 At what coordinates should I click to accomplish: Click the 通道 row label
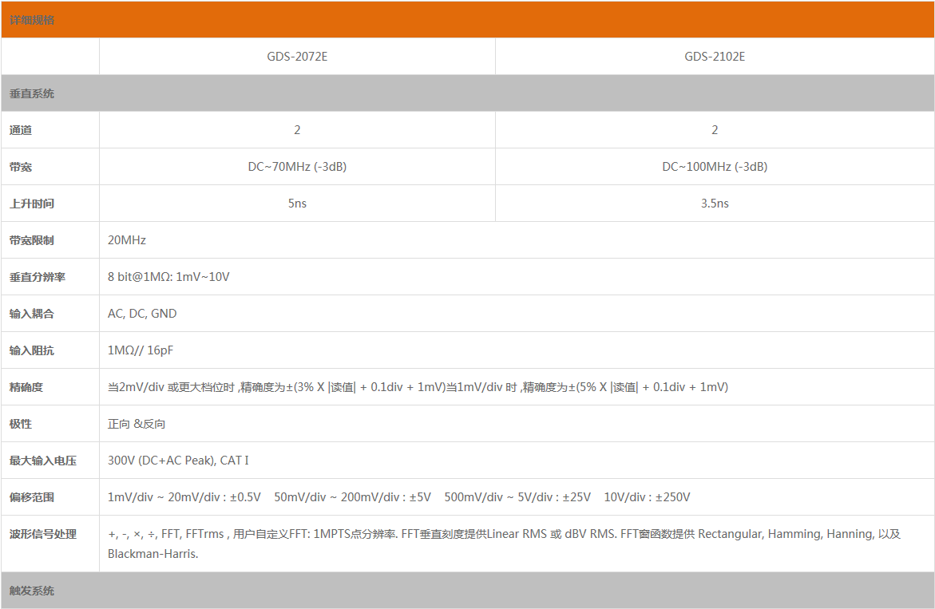coord(21,130)
